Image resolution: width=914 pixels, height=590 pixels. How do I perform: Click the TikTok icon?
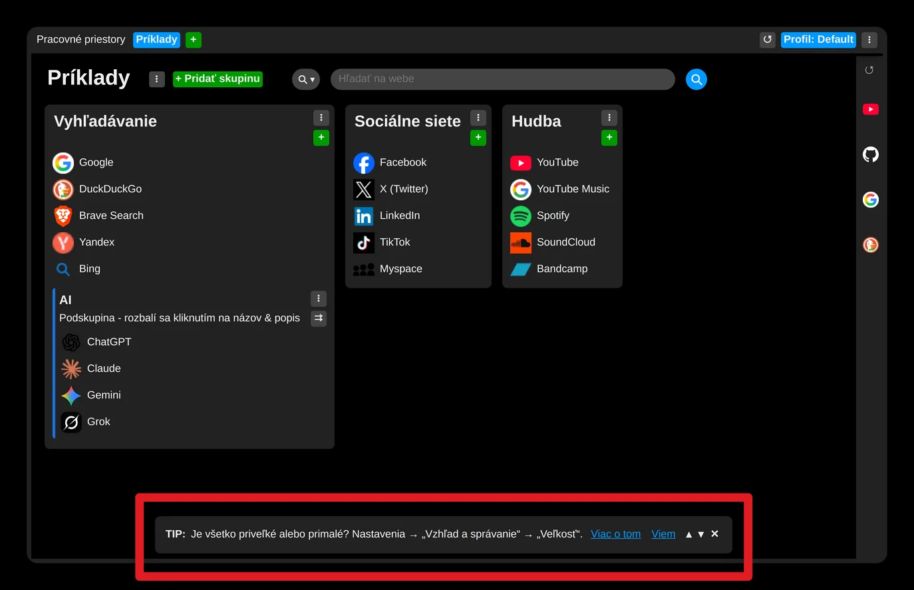pos(364,242)
